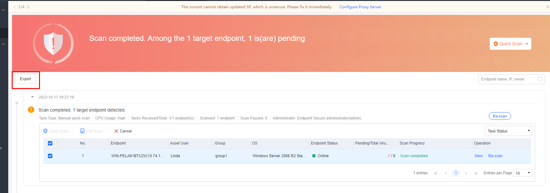Screen dimensions: 550x193
Task: Go to the previous notification arrow
Action: tap(15, 7)
